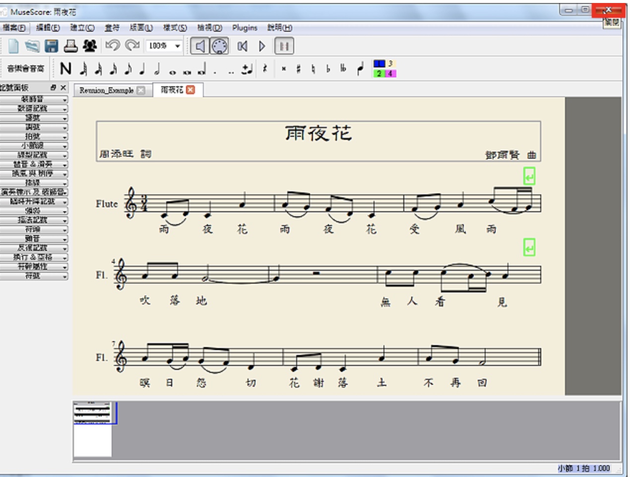Insert a rest with the rest icon

(x=265, y=68)
